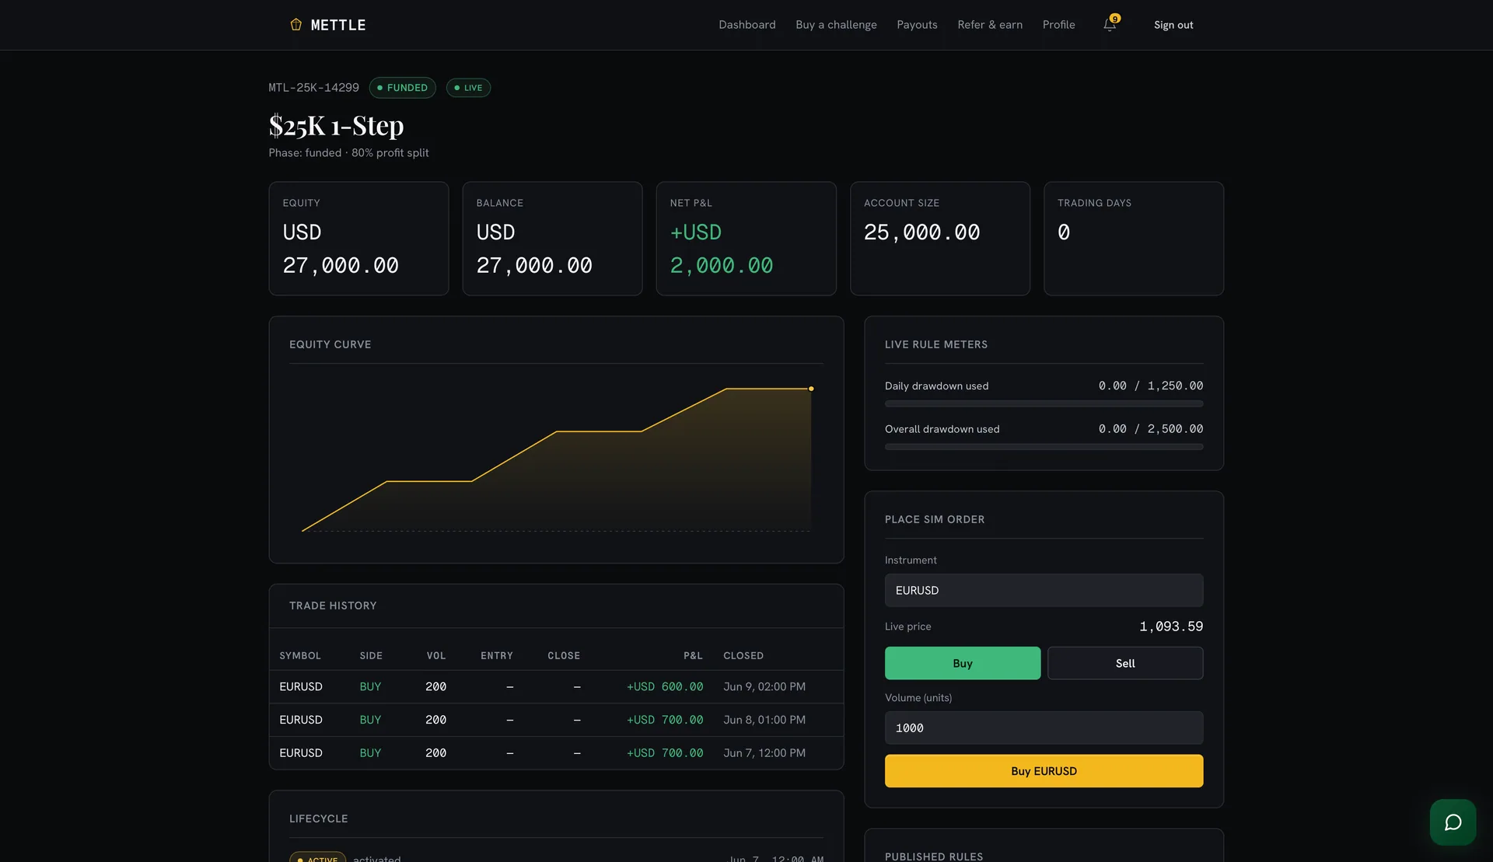Click the $25K 1-Step heading
This screenshot has height=862, width=1493.
336,125
